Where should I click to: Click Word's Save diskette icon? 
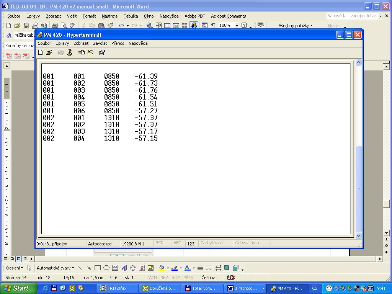[26, 26]
